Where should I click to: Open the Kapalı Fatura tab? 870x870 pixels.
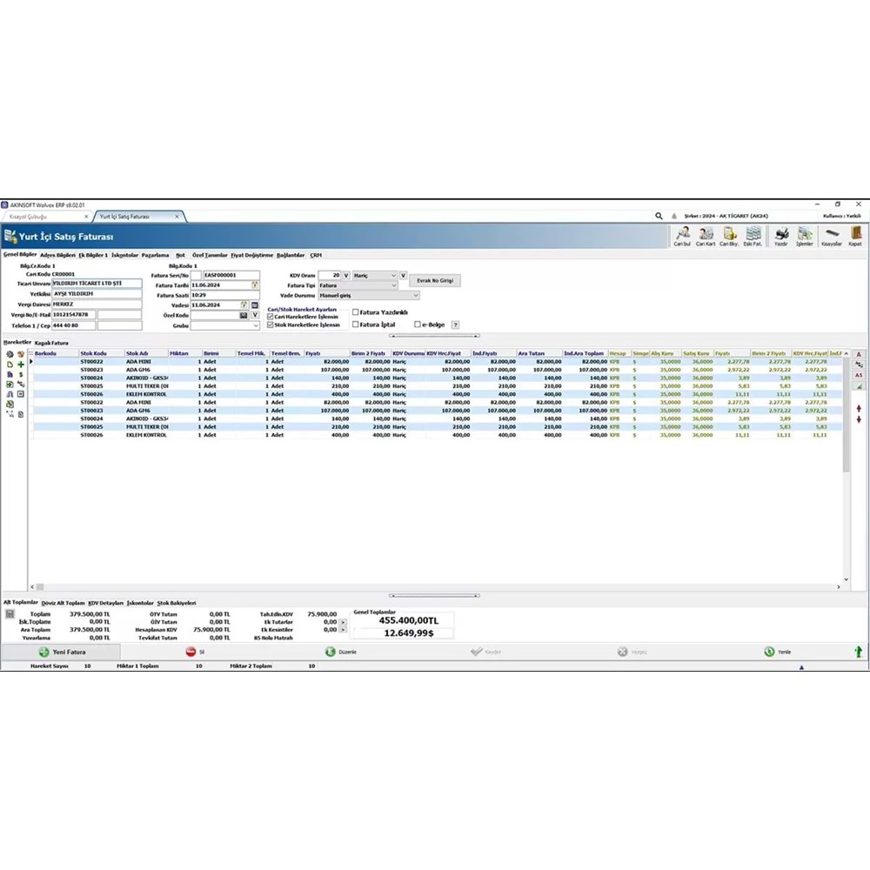[51, 343]
